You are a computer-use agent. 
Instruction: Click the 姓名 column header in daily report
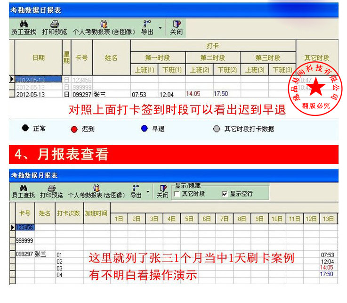click(111, 58)
